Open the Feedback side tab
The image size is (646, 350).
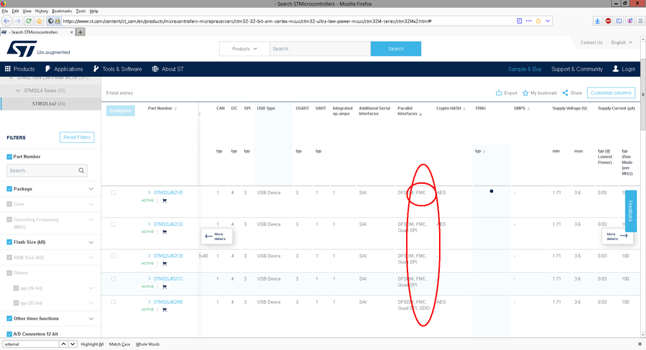(630, 211)
